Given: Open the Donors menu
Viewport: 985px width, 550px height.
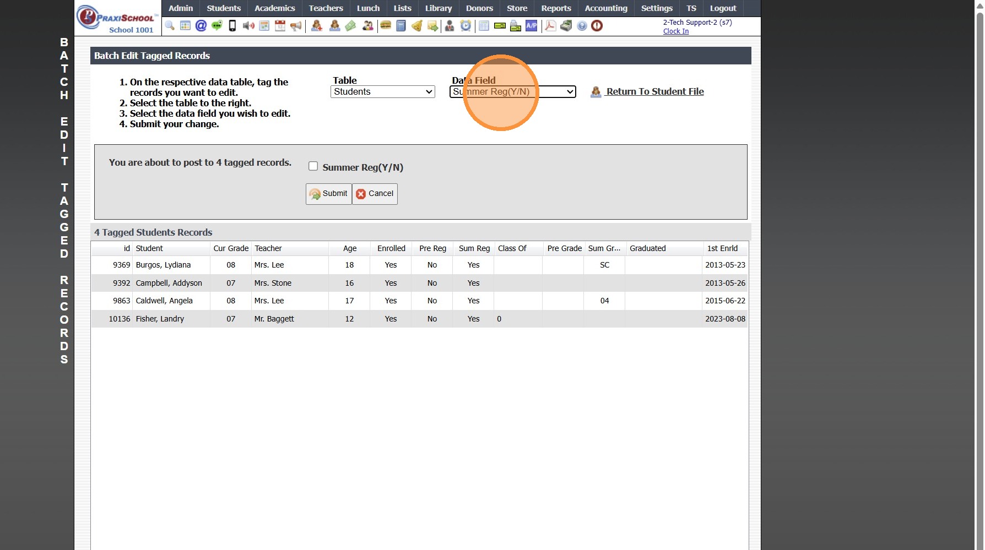Looking at the screenshot, I should click(x=479, y=8).
